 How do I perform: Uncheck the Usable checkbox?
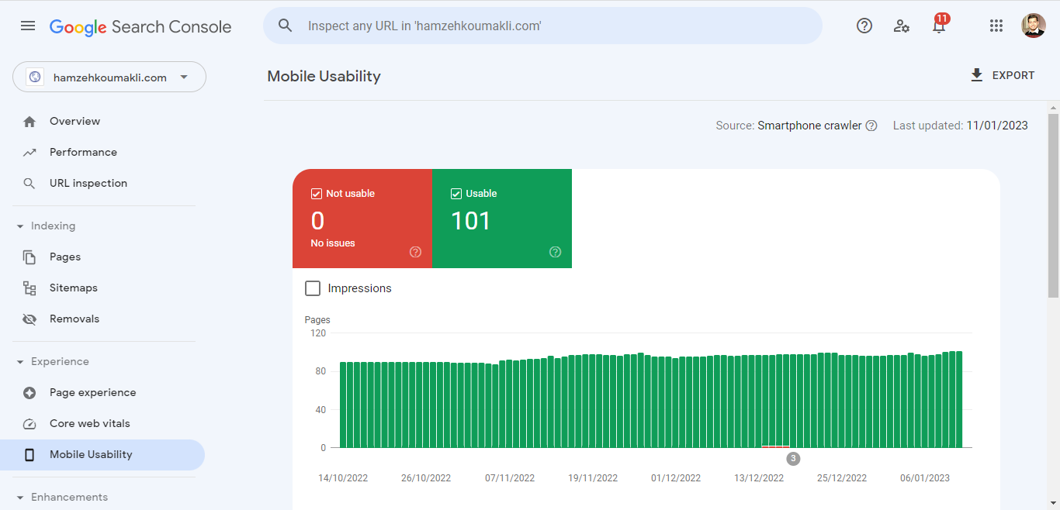456,194
